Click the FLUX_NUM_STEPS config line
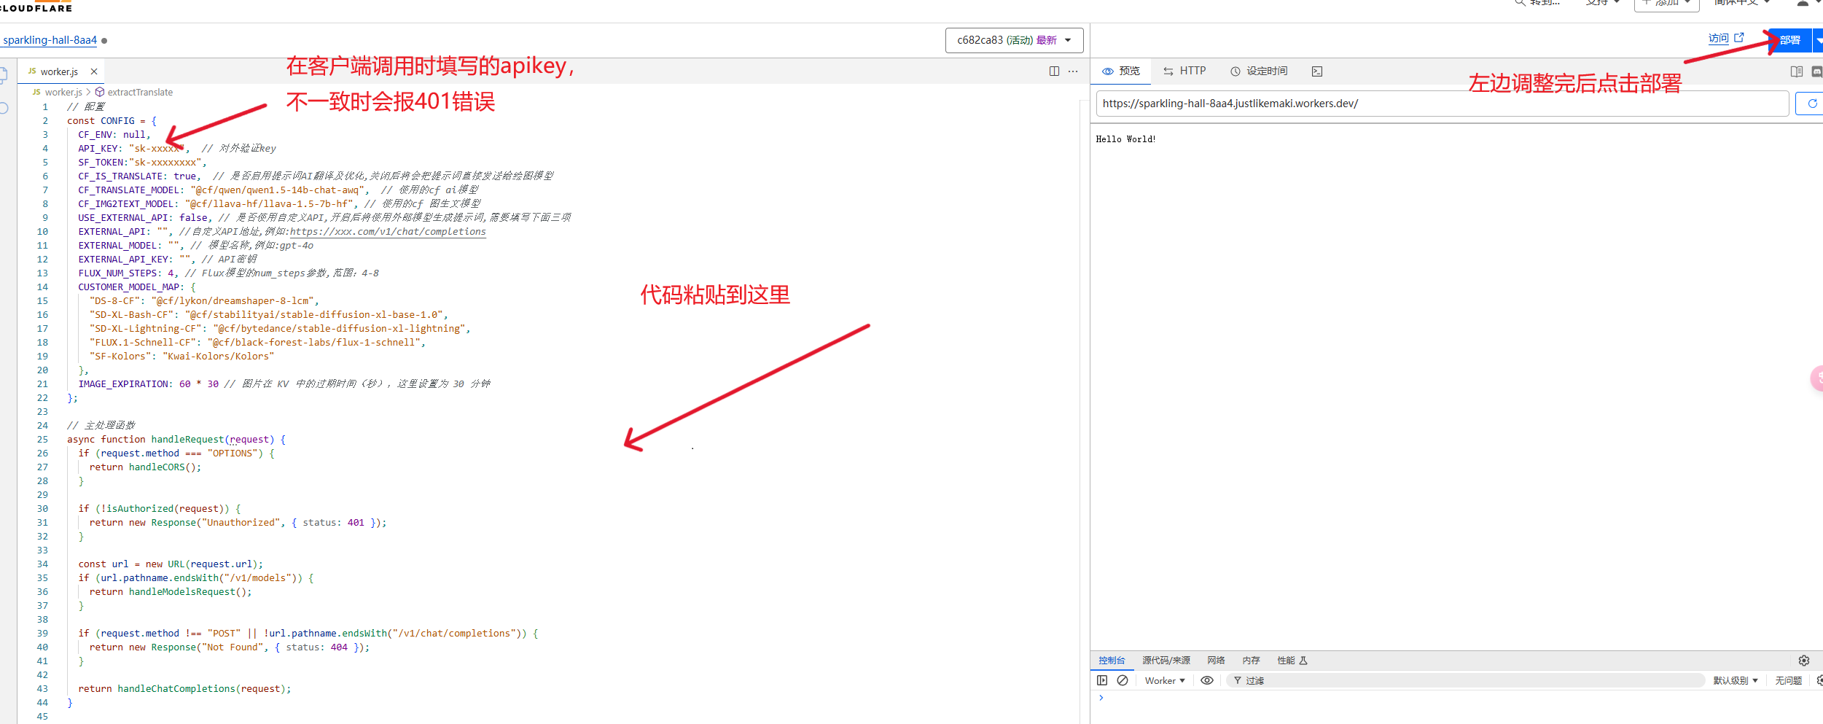 228,273
